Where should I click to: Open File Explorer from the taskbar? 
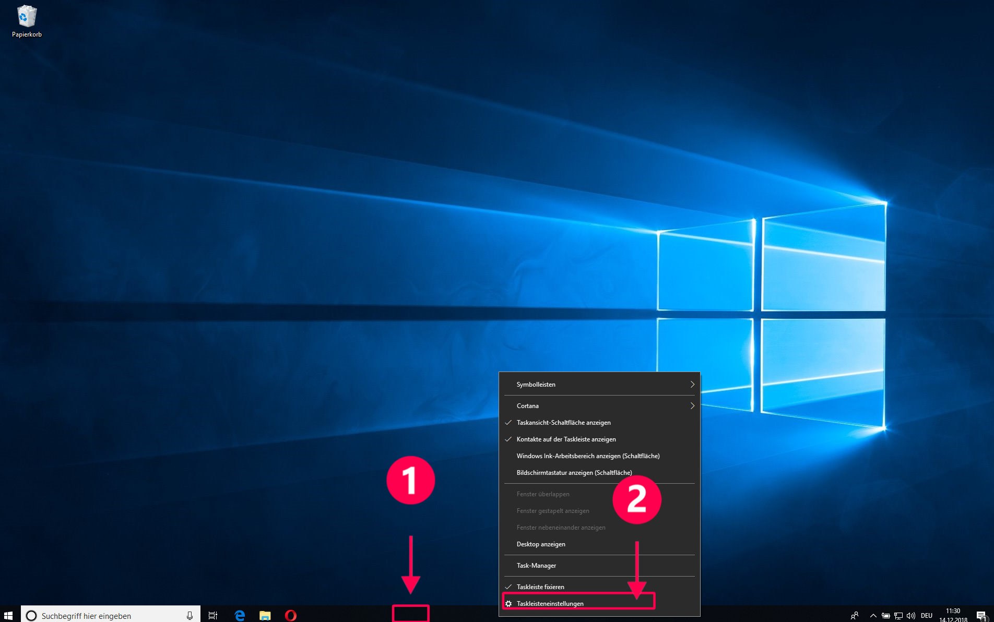click(x=265, y=615)
